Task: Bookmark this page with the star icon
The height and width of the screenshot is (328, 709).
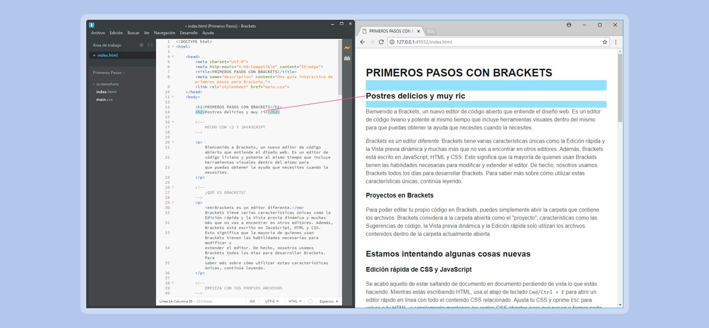Action: (605, 42)
